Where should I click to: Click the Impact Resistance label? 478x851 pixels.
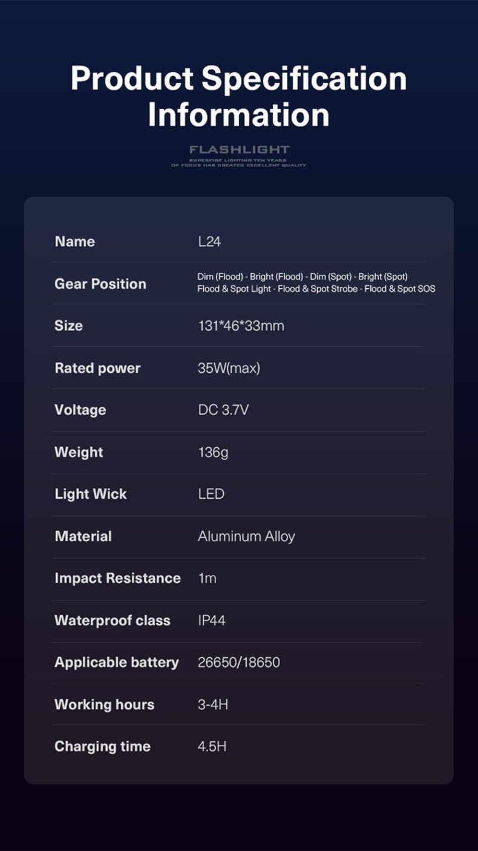pyautogui.click(x=117, y=578)
